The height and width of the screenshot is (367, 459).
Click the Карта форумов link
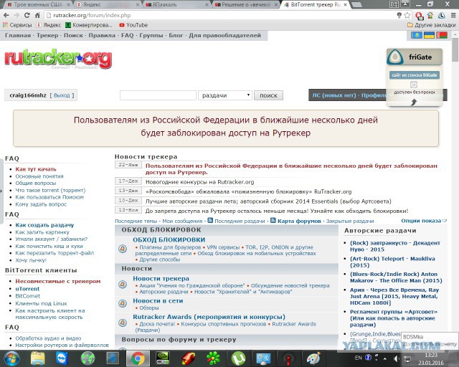click(299, 221)
